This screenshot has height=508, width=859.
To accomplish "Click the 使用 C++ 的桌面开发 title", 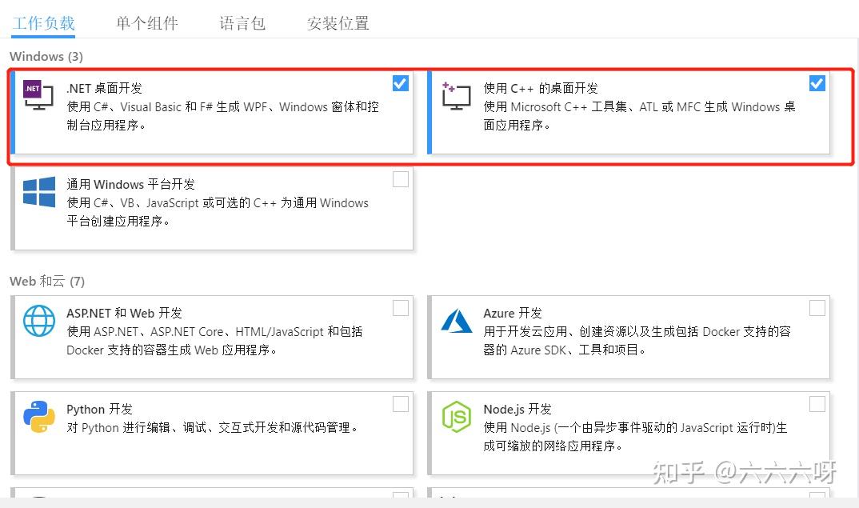I will [x=540, y=88].
